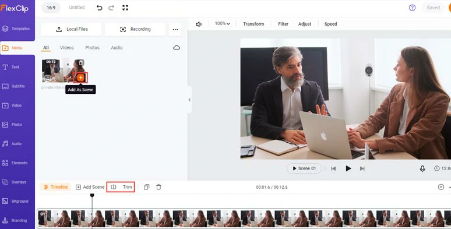Switch to the Photos media tab
This screenshot has width=451, height=229.
[x=92, y=48]
